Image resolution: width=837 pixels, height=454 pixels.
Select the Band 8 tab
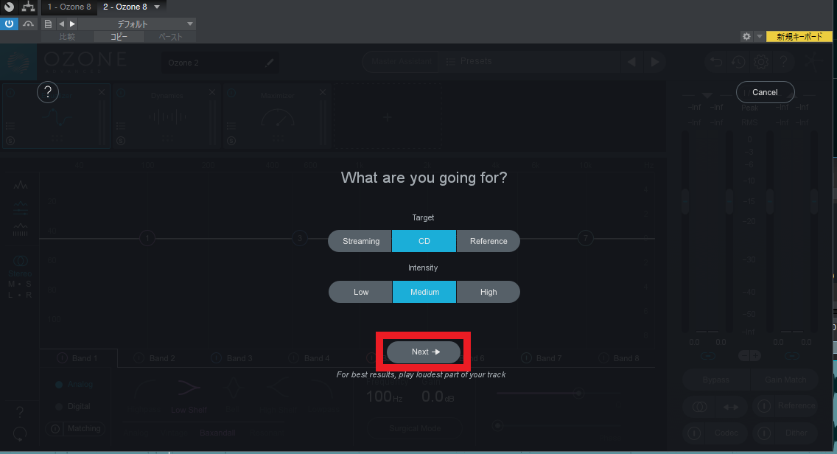[x=620, y=358]
